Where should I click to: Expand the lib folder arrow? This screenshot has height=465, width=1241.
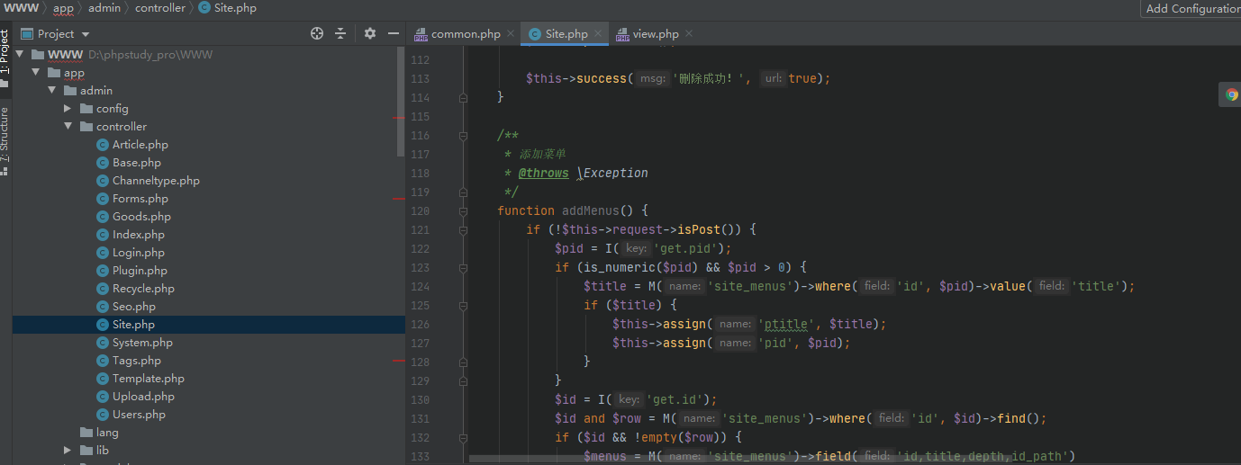click(68, 451)
